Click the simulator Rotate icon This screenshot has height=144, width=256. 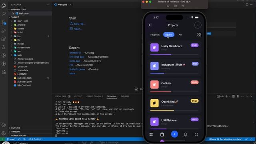click(x=182, y=6)
